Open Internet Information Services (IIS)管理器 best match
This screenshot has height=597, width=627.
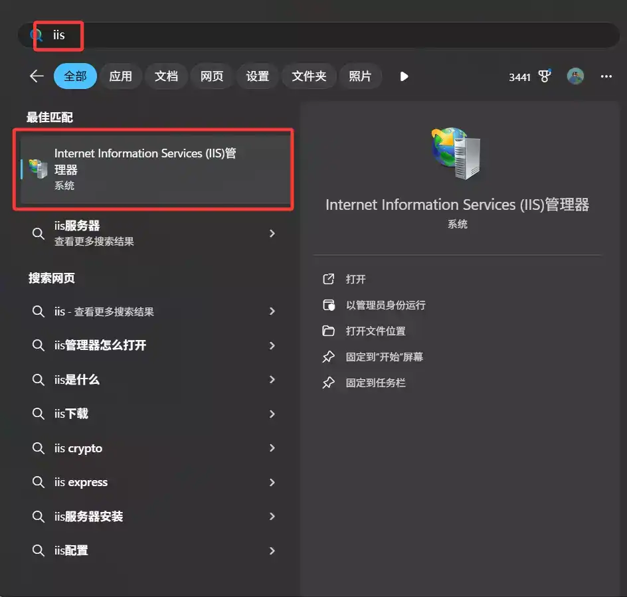(x=155, y=169)
